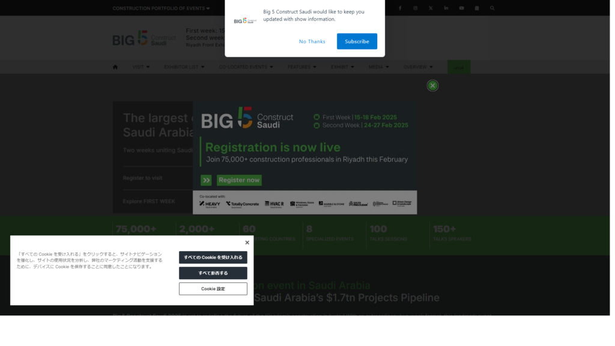Click the 150+ TALKS SPEAKERS stat
The width and height of the screenshot is (615, 346).
452,232
